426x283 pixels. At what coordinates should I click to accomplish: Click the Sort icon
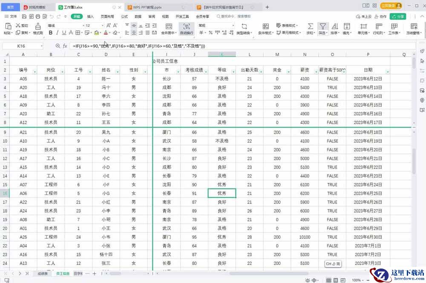pyautogui.click(x=335, y=26)
